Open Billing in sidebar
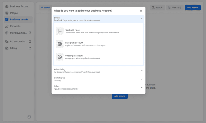Screen dimensions: 206x123 pos(18,48)
